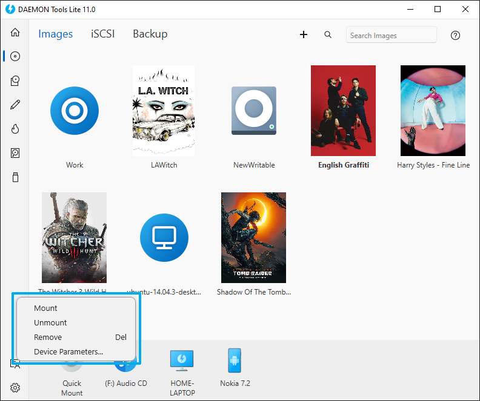
Task: Select The Witcher 3 Wild Hunt cover
Action: pyautogui.click(x=74, y=238)
